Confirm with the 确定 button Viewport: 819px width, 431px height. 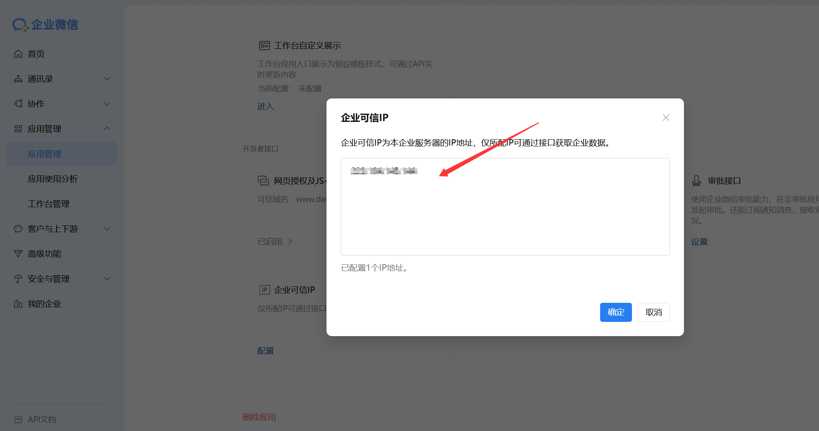pyautogui.click(x=616, y=312)
